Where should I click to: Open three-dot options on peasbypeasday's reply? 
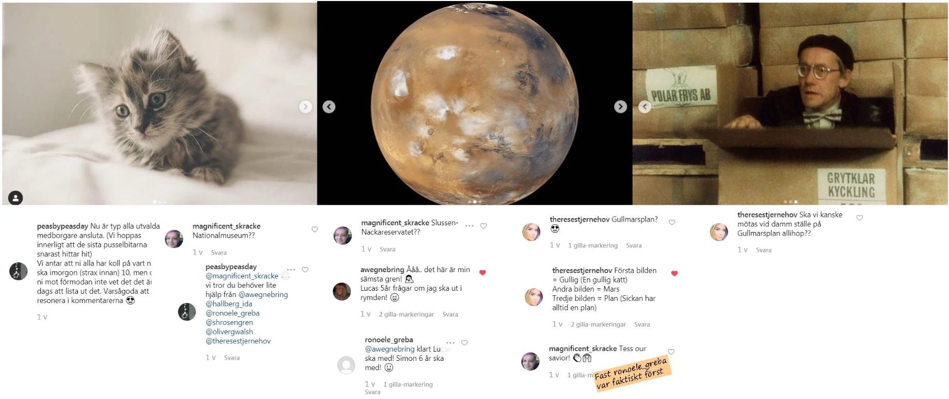pyautogui.click(x=291, y=270)
